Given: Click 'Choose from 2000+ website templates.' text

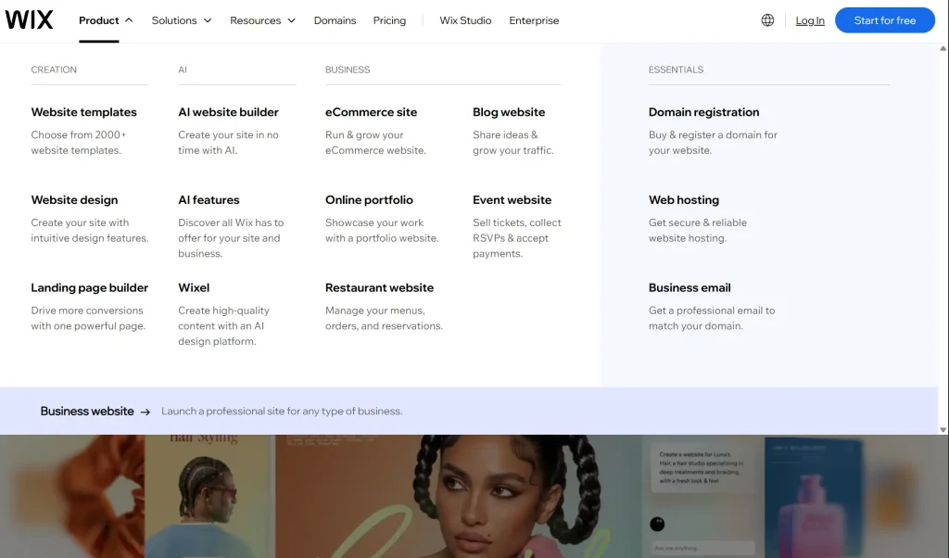Looking at the screenshot, I should pos(79,142).
